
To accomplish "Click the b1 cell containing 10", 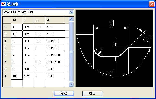I will click(17, 76).
